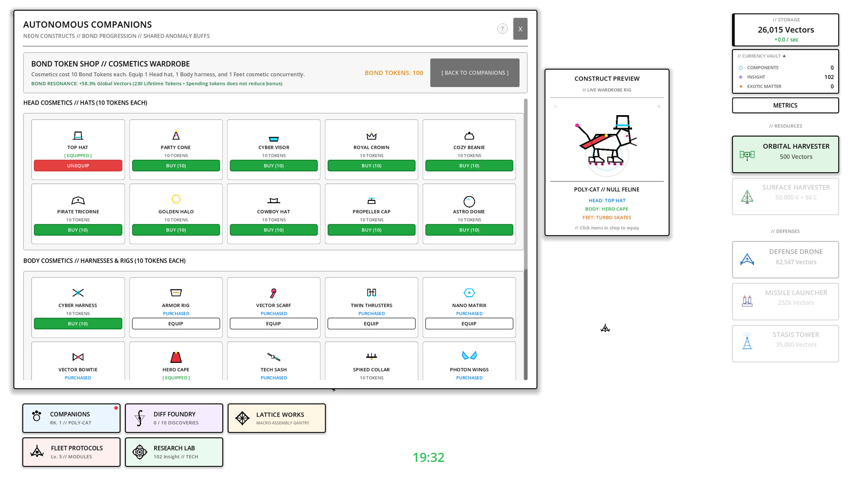
Task: Buy the Astro Dome hat
Action: (469, 230)
